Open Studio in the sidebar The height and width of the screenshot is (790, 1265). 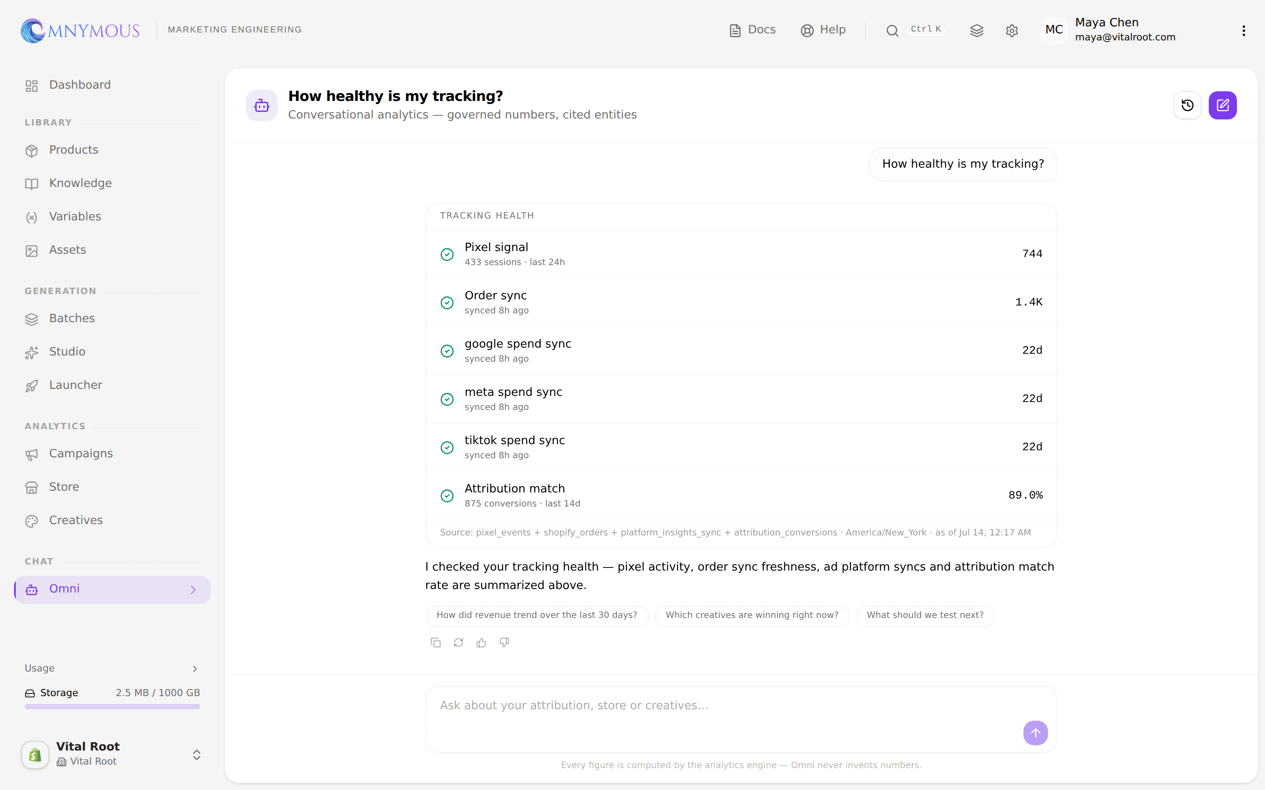(x=112, y=352)
